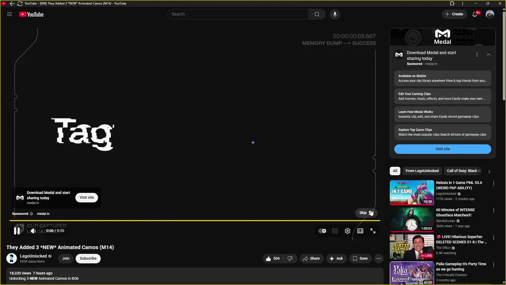The image size is (506, 285).
Task: Click the search magnifier button
Action: (x=317, y=14)
